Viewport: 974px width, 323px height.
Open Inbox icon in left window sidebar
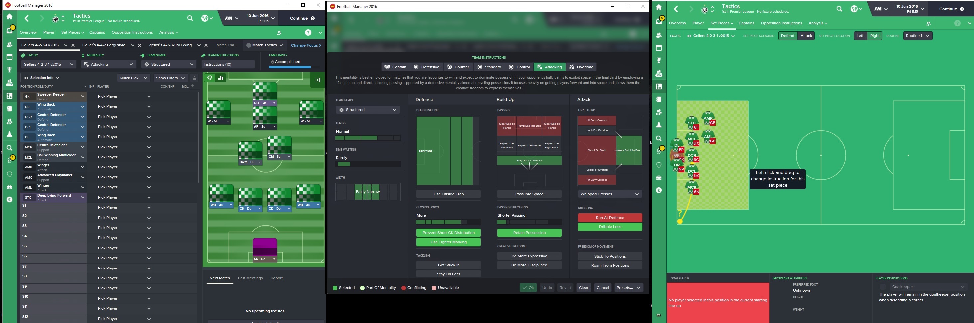pos(10,30)
